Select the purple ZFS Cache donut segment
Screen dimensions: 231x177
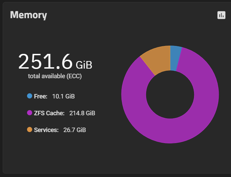pos(206,94)
